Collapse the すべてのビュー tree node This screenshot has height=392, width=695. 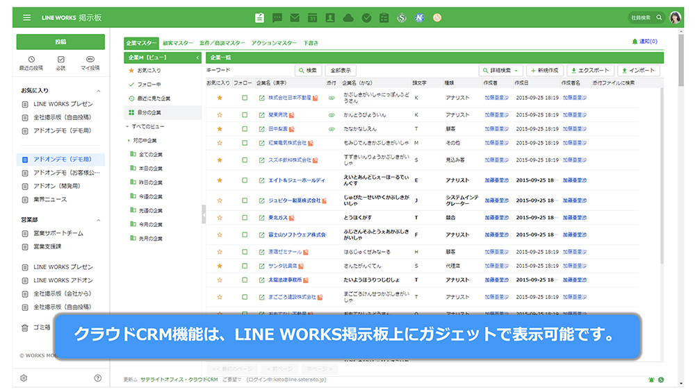pos(127,126)
